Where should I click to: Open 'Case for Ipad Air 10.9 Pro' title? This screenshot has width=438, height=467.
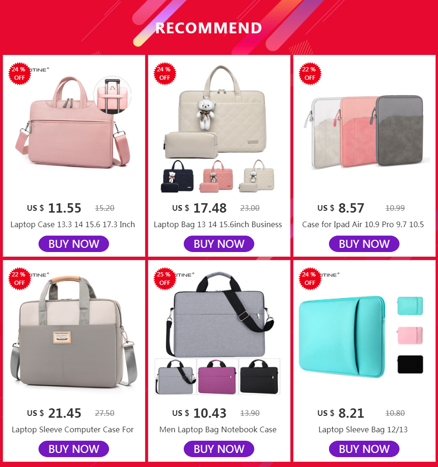tap(363, 224)
